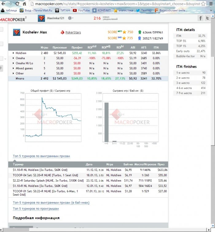
Task: Click the $633,86 prize value
Action: 162,170
